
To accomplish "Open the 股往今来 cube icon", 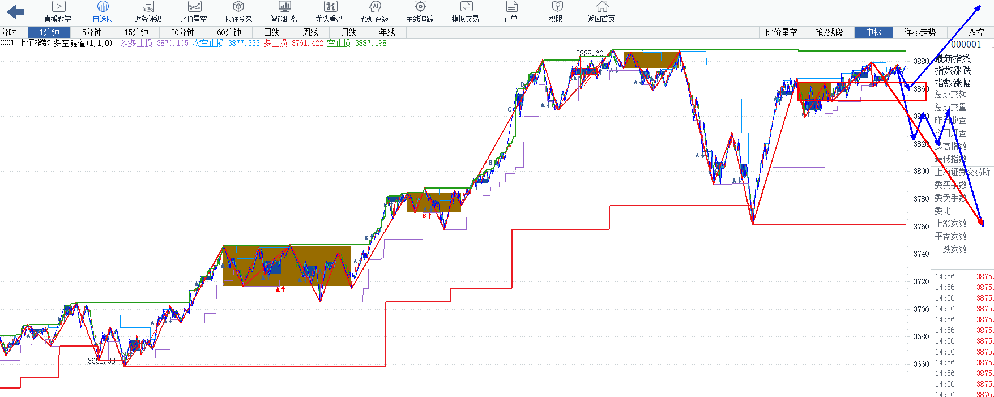I will pos(238,12).
